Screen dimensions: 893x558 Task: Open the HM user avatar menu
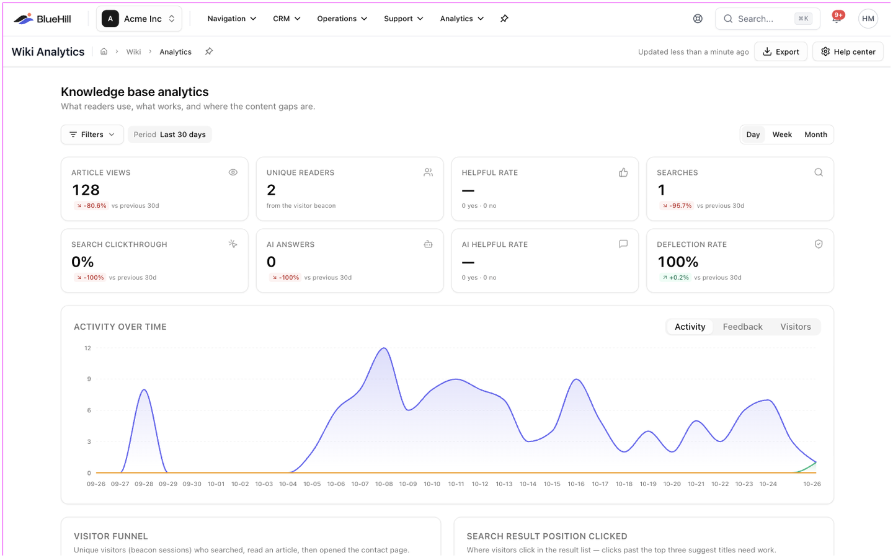point(868,19)
